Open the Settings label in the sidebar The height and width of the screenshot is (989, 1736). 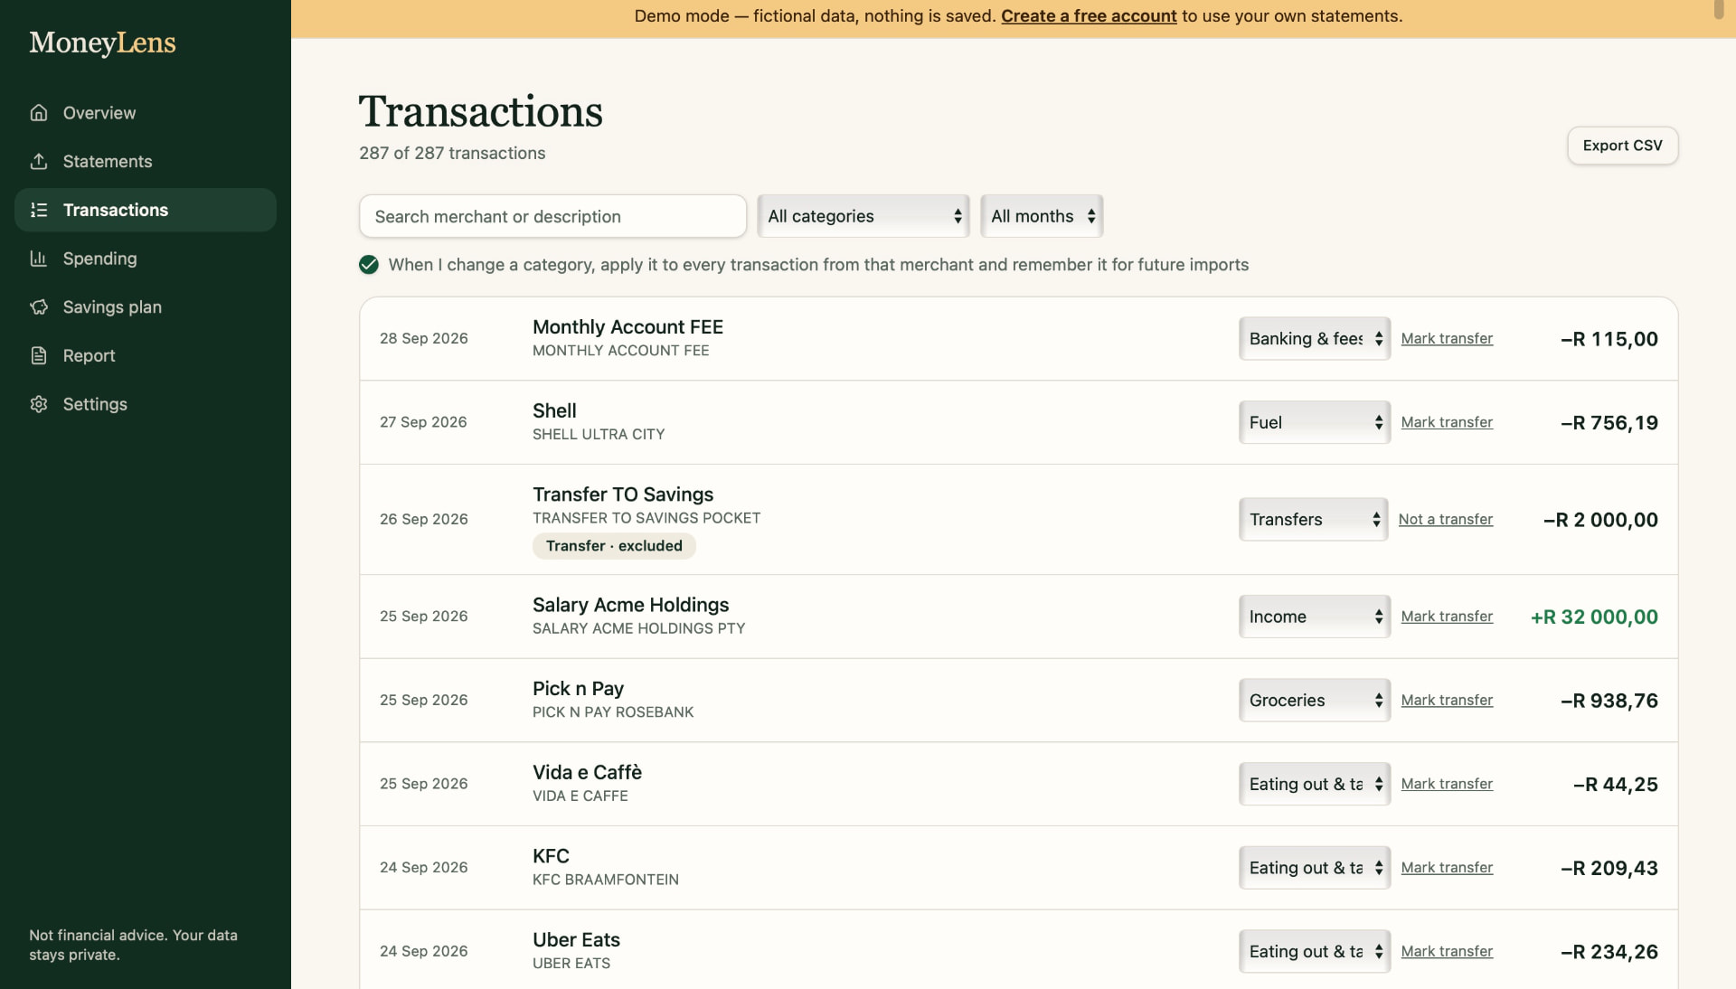pyautogui.click(x=95, y=404)
